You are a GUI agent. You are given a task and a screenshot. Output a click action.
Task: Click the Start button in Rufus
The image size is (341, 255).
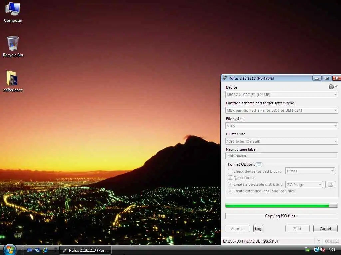point(297,229)
